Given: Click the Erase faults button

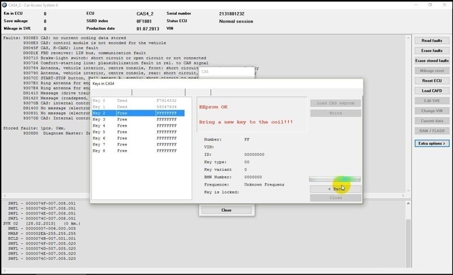Looking at the screenshot, I should (431, 51).
